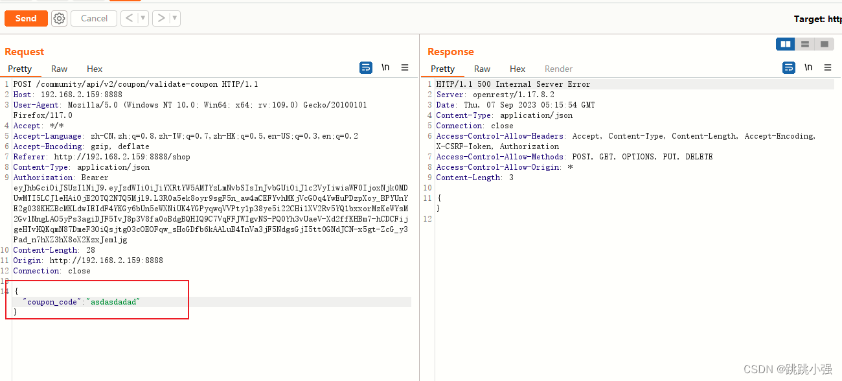Click the orange Send button
The image size is (842, 381).
pyautogui.click(x=26, y=18)
